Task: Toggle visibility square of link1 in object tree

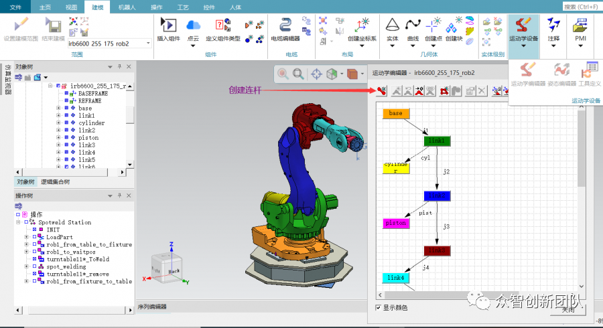Action: 66,115
